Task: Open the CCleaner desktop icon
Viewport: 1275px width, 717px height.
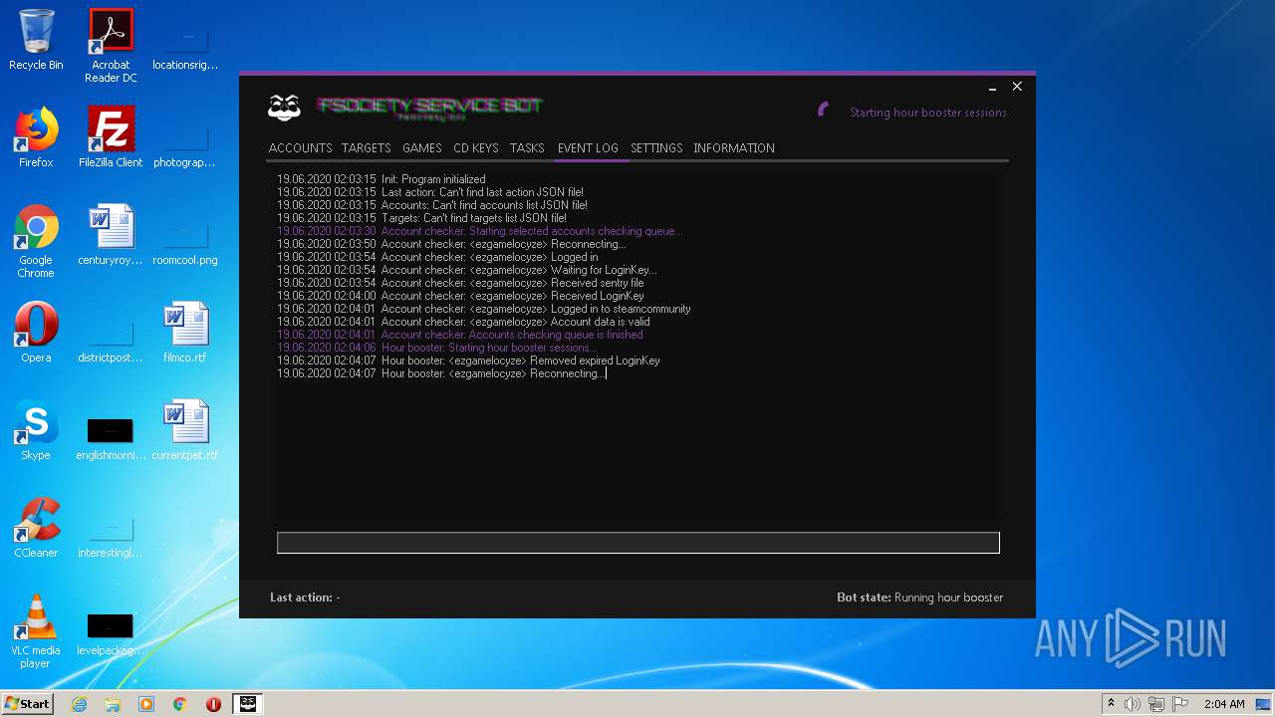Action: [x=36, y=528]
